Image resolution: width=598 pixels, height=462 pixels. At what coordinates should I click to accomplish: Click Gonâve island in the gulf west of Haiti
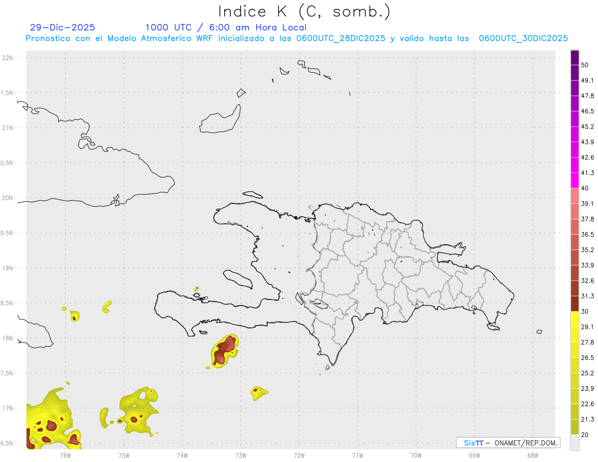(x=237, y=279)
